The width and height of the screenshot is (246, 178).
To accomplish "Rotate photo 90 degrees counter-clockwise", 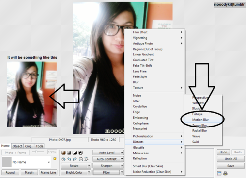I will click(x=69, y=159).
